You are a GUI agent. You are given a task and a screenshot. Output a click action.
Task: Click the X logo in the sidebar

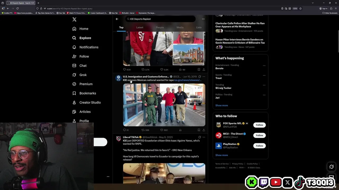coord(74,20)
